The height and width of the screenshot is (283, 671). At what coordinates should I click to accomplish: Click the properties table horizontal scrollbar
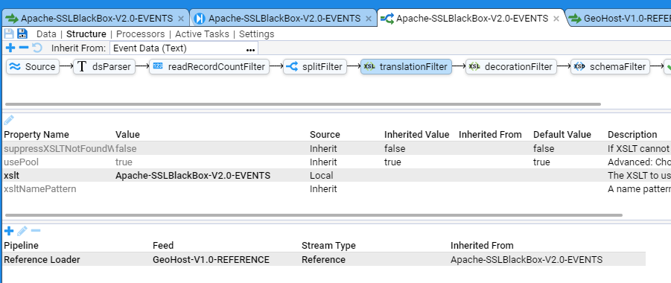[x=314, y=215]
